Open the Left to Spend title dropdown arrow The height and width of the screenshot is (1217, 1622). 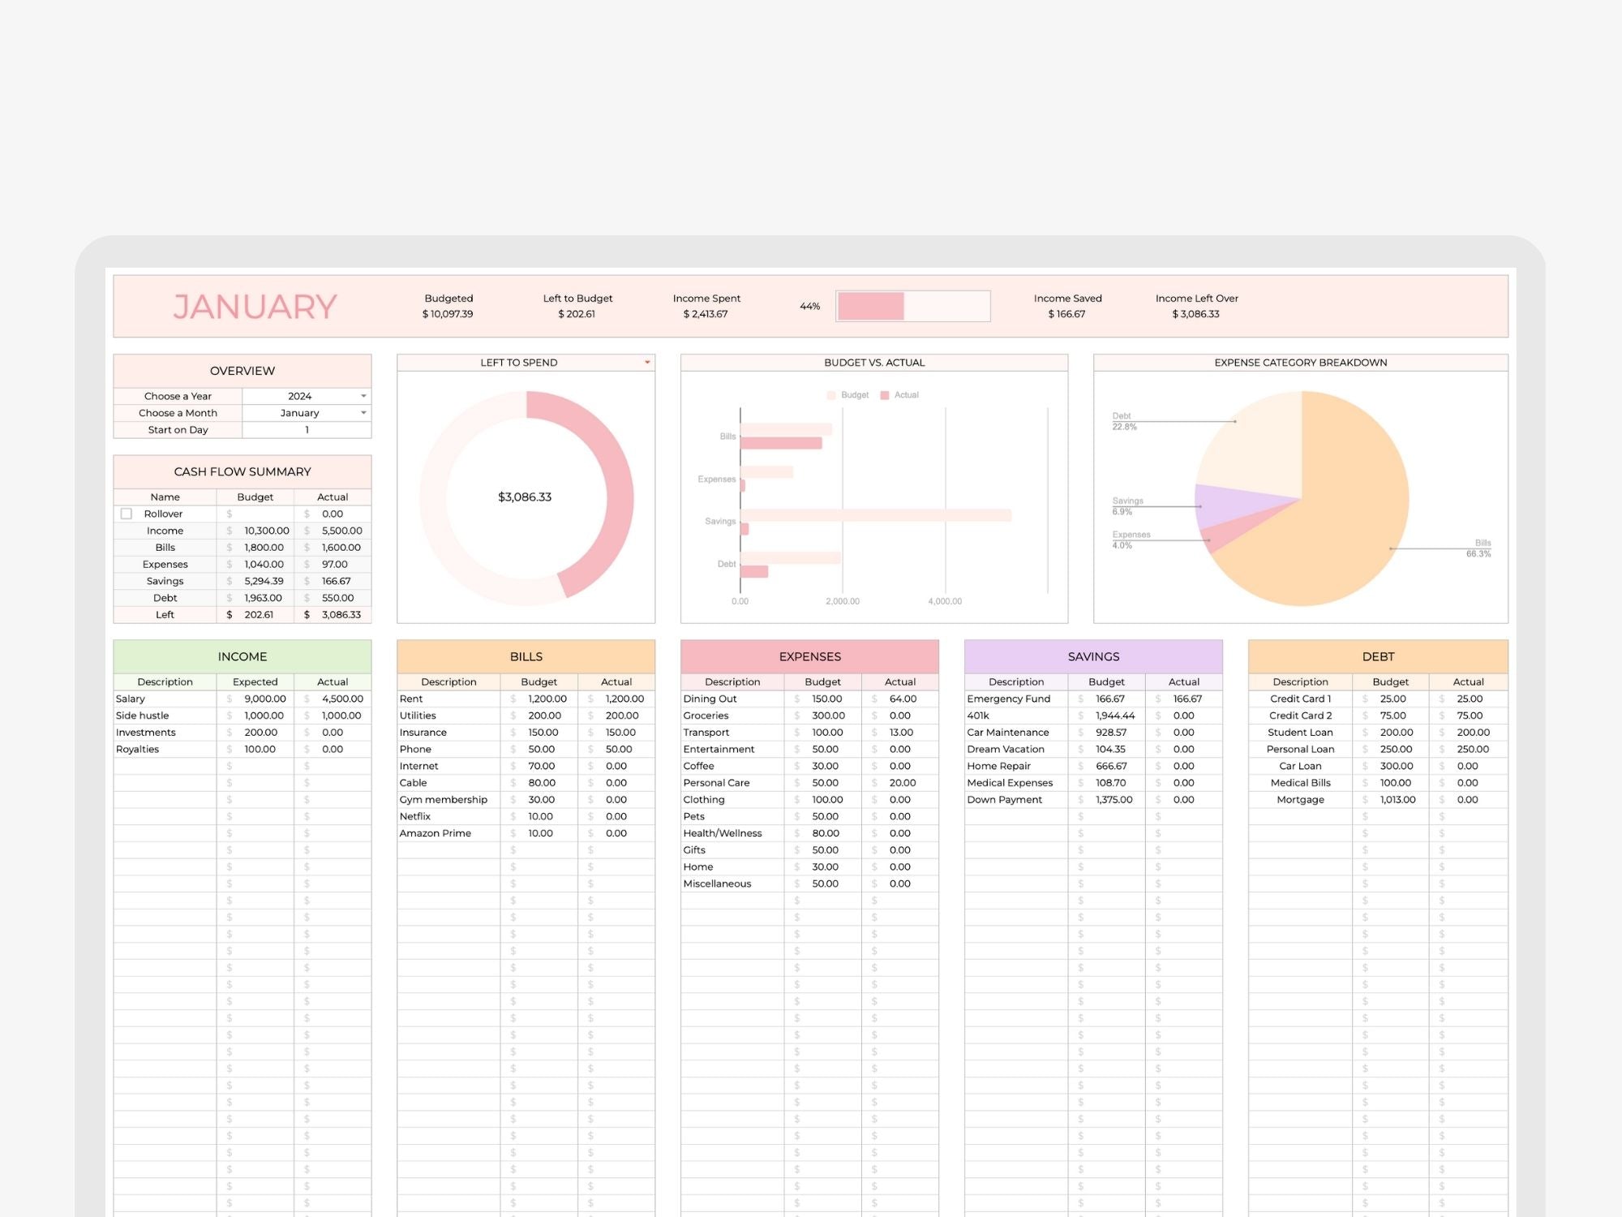point(647,363)
